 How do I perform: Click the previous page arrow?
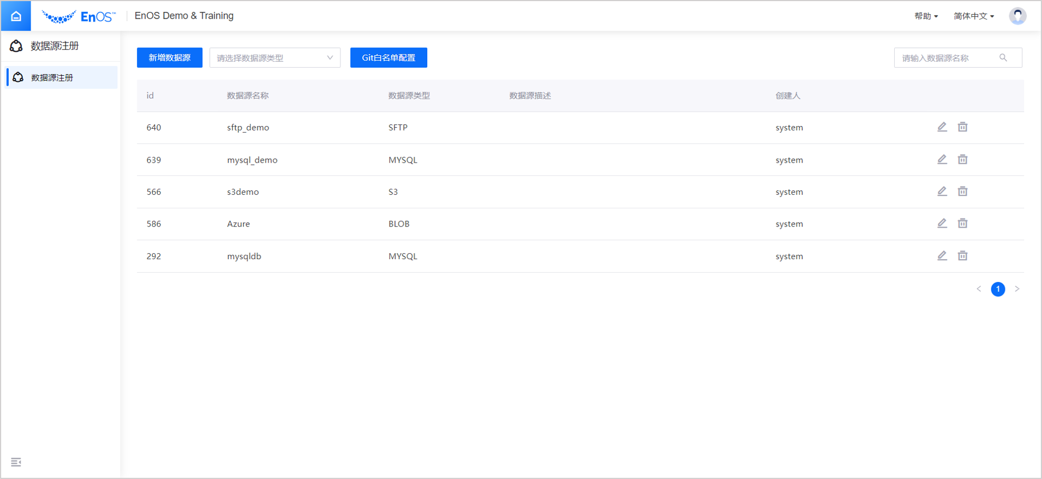pyautogui.click(x=979, y=289)
